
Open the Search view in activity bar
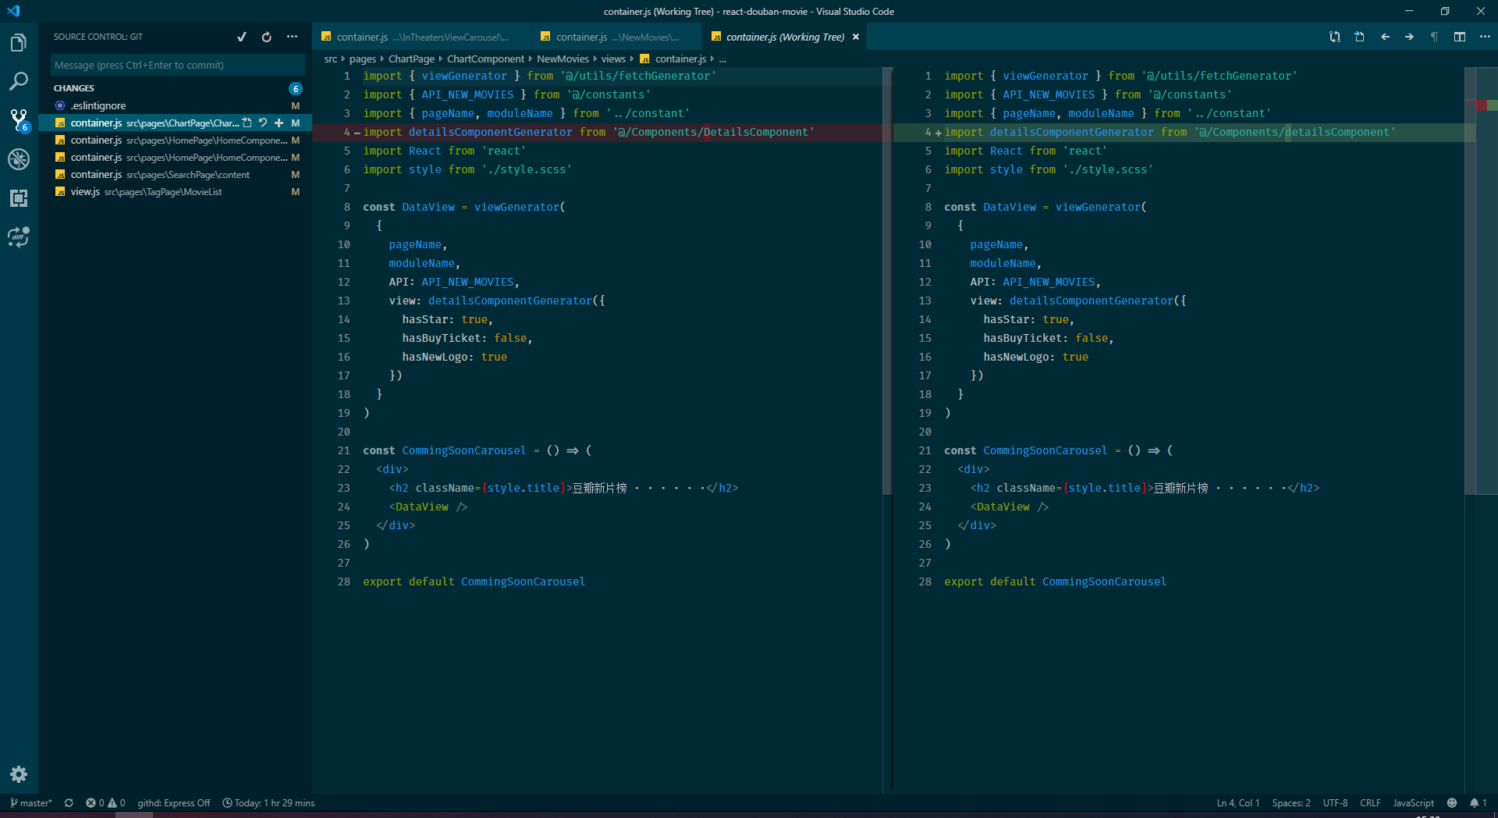tap(19, 81)
